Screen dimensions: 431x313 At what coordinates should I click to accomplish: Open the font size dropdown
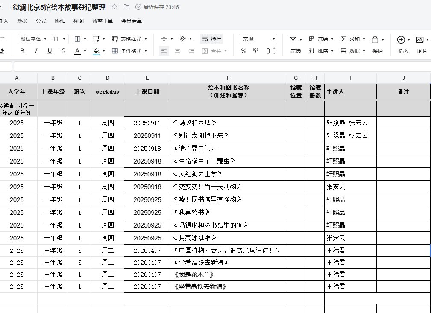point(59,39)
